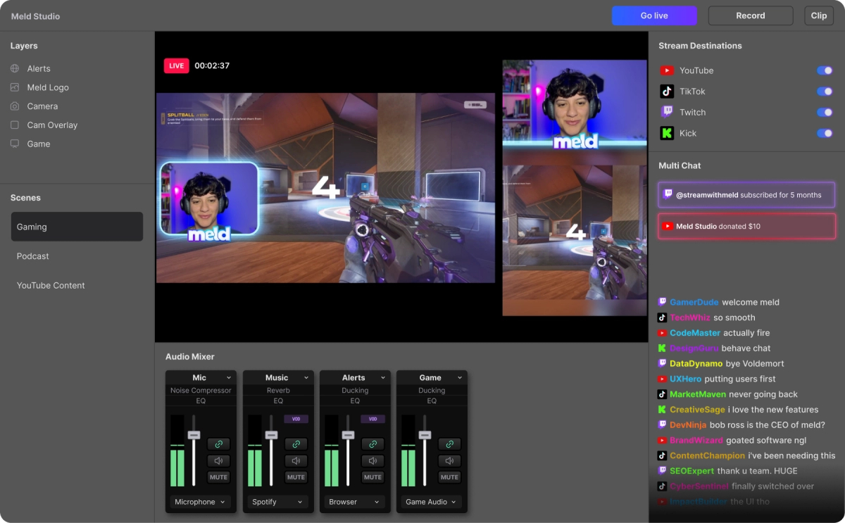Toggle Twitch stream destination switch
Viewport: 845px width, 523px height.
825,112
